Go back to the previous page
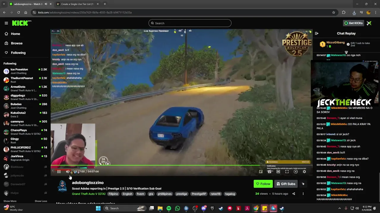This screenshot has width=380, height=213. click(4, 12)
